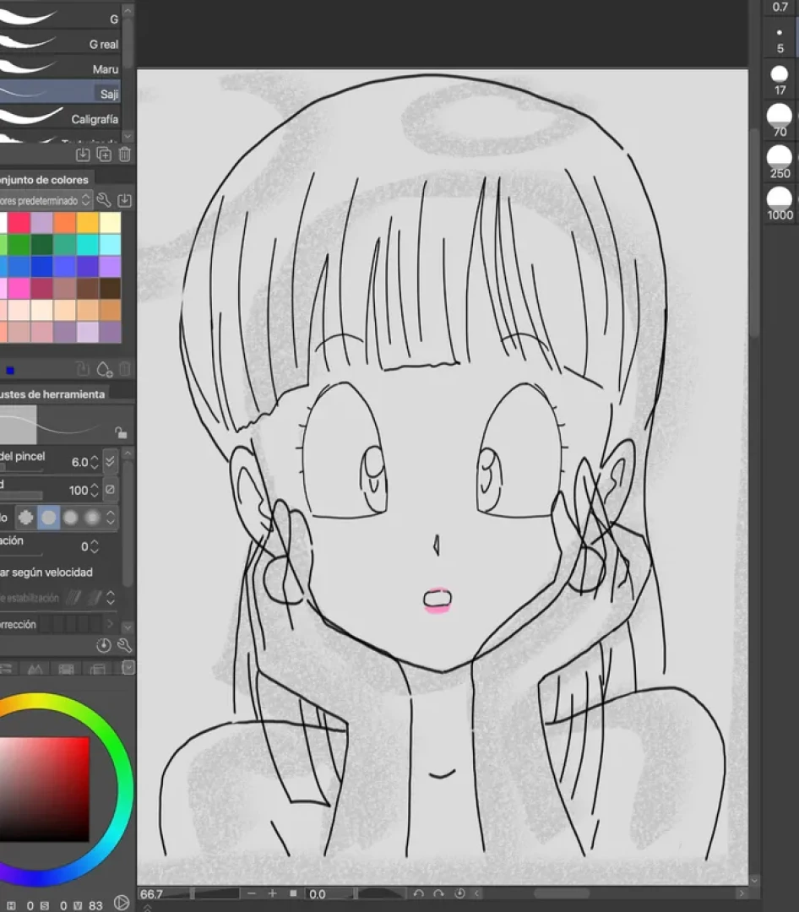Open tool property wrench at panel bottom
The width and height of the screenshot is (799, 912).
click(124, 645)
